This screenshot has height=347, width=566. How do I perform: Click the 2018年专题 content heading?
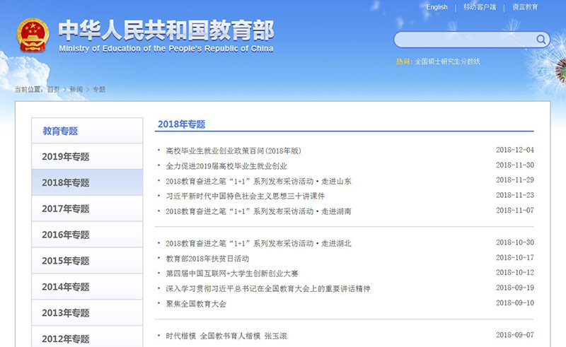pos(182,124)
